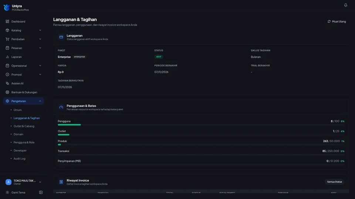This screenshot has height=199, width=355.
Task: Expand the Promosi submenu chevron
Action: (x=40, y=74)
